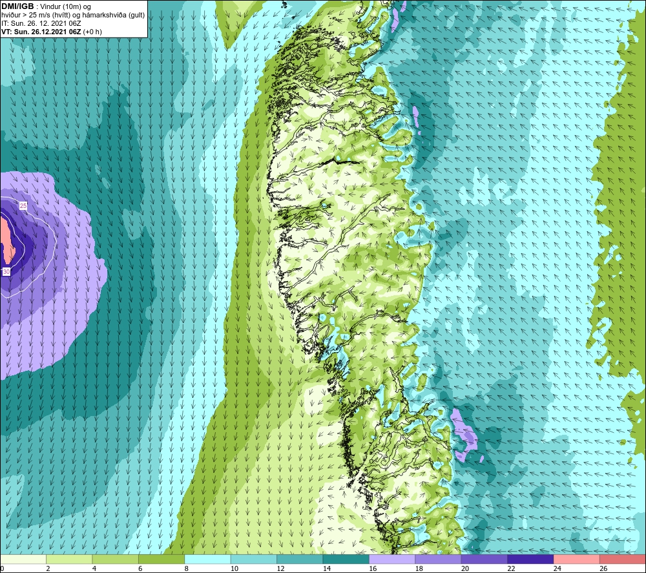646x573 pixels.
Task: Pick the light teal 10–12 m/s legend swatch
Action: click(x=254, y=559)
